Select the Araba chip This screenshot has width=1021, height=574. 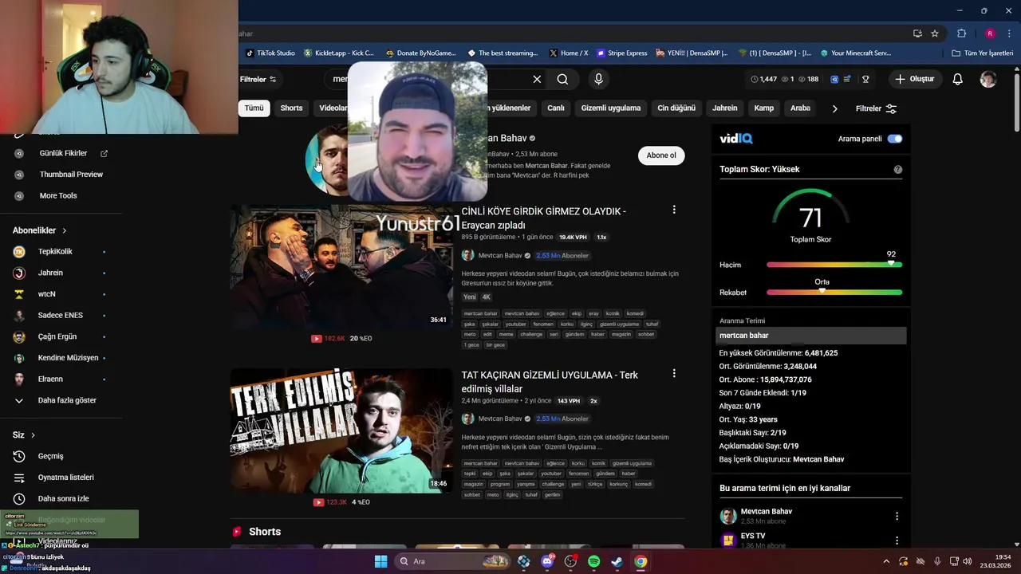(800, 108)
